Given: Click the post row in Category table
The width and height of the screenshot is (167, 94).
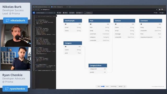Looking at the screenshot, I should pos(73,53).
